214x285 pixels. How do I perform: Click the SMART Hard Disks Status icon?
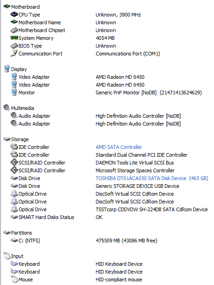coord(14,217)
